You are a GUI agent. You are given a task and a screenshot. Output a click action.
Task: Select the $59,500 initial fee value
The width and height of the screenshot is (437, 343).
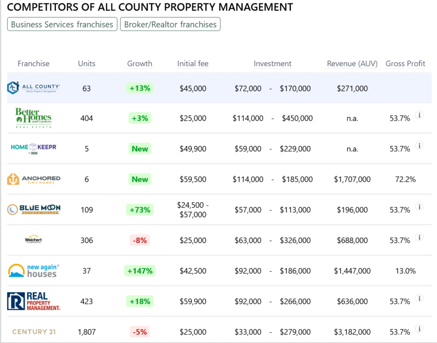tap(193, 179)
